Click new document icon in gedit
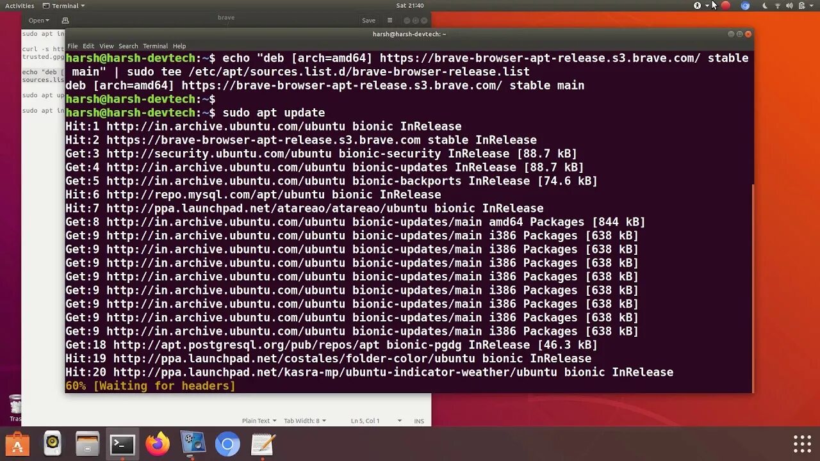 (65, 20)
